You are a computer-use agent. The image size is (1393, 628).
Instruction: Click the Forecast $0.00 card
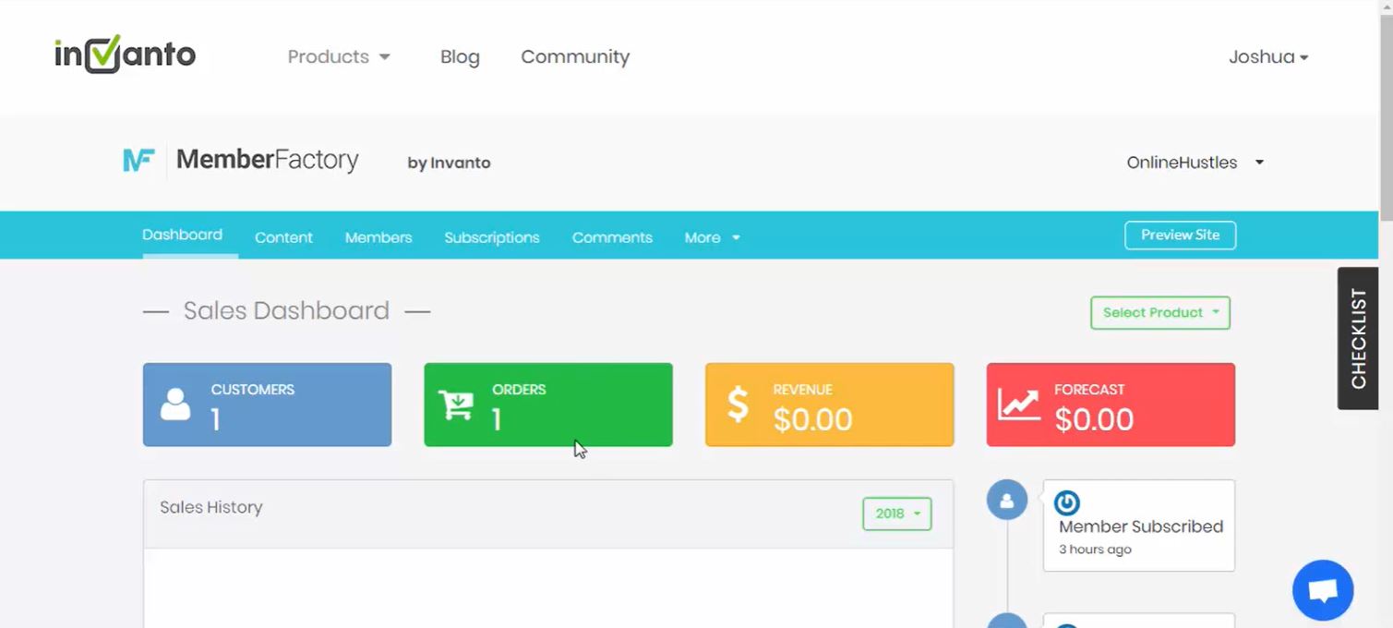point(1111,405)
